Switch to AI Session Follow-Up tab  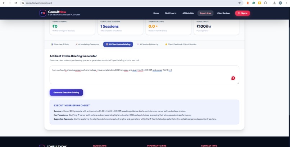click(148, 44)
